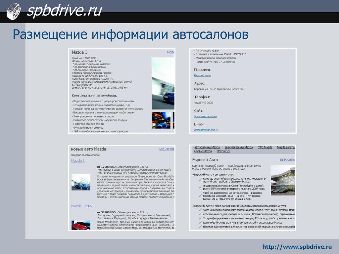
Task: Select the 'Mazda б/у' menu link
Action: 223,151
